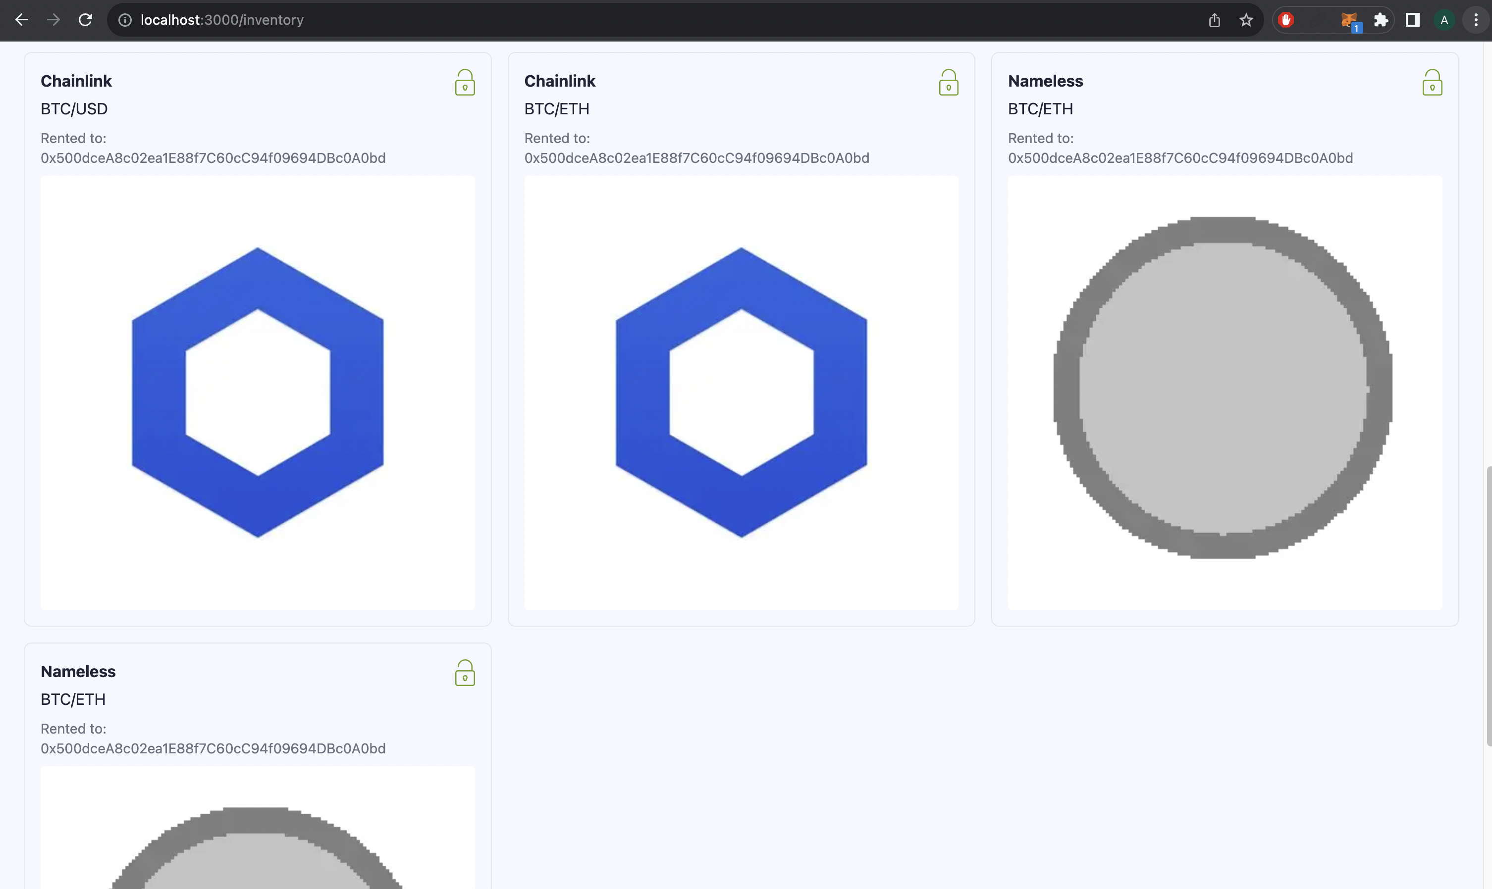Go back to the previous page
The image size is (1492, 889).
[22, 20]
